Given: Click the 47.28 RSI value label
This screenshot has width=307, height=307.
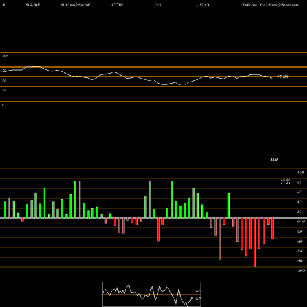Looking at the screenshot, I should 282,77.
